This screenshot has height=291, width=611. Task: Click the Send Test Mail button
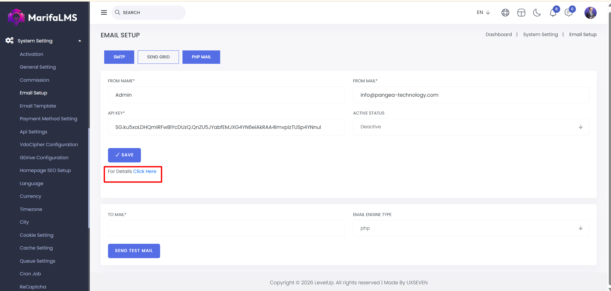pos(134,251)
